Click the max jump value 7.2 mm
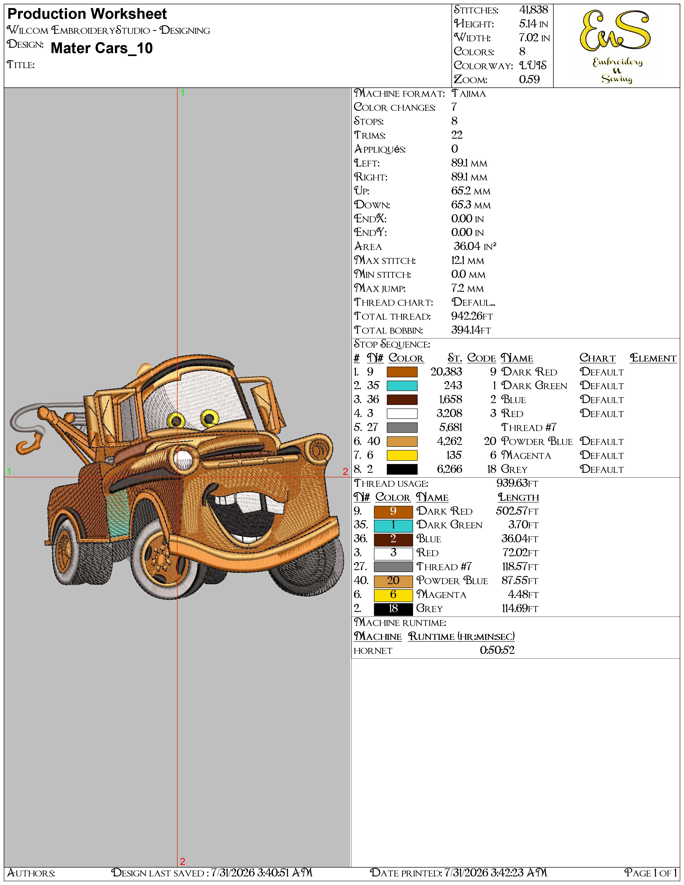 (467, 288)
